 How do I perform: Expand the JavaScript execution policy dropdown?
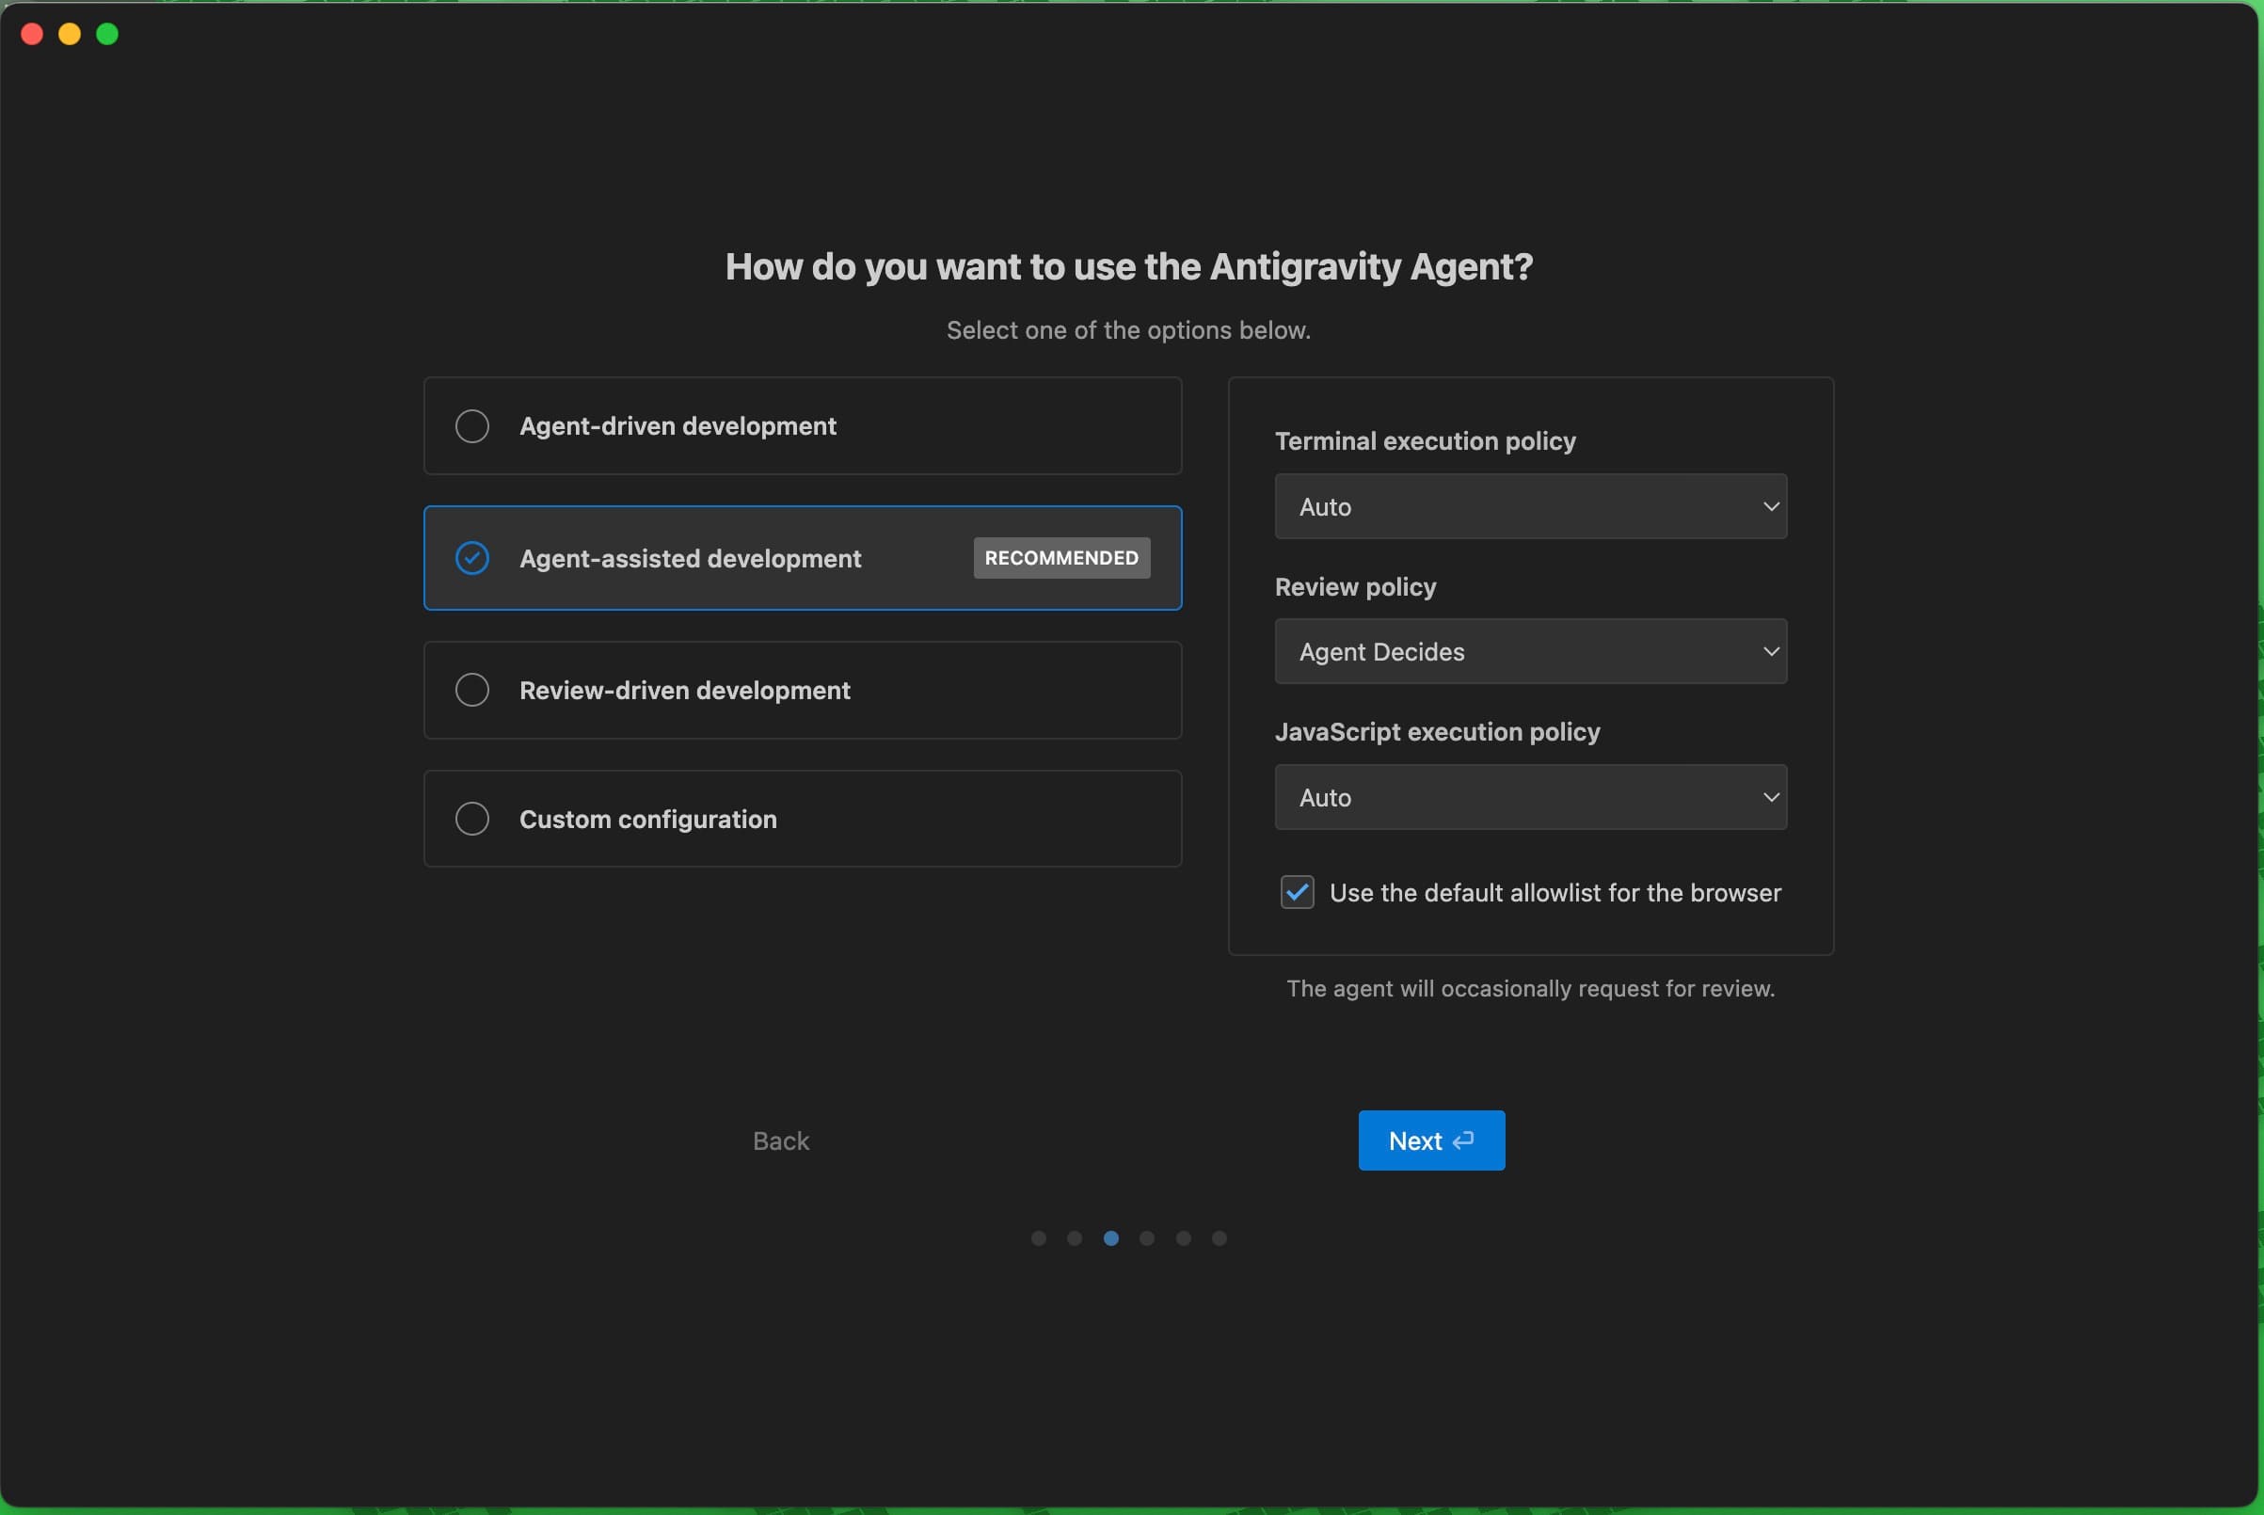click(1530, 797)
